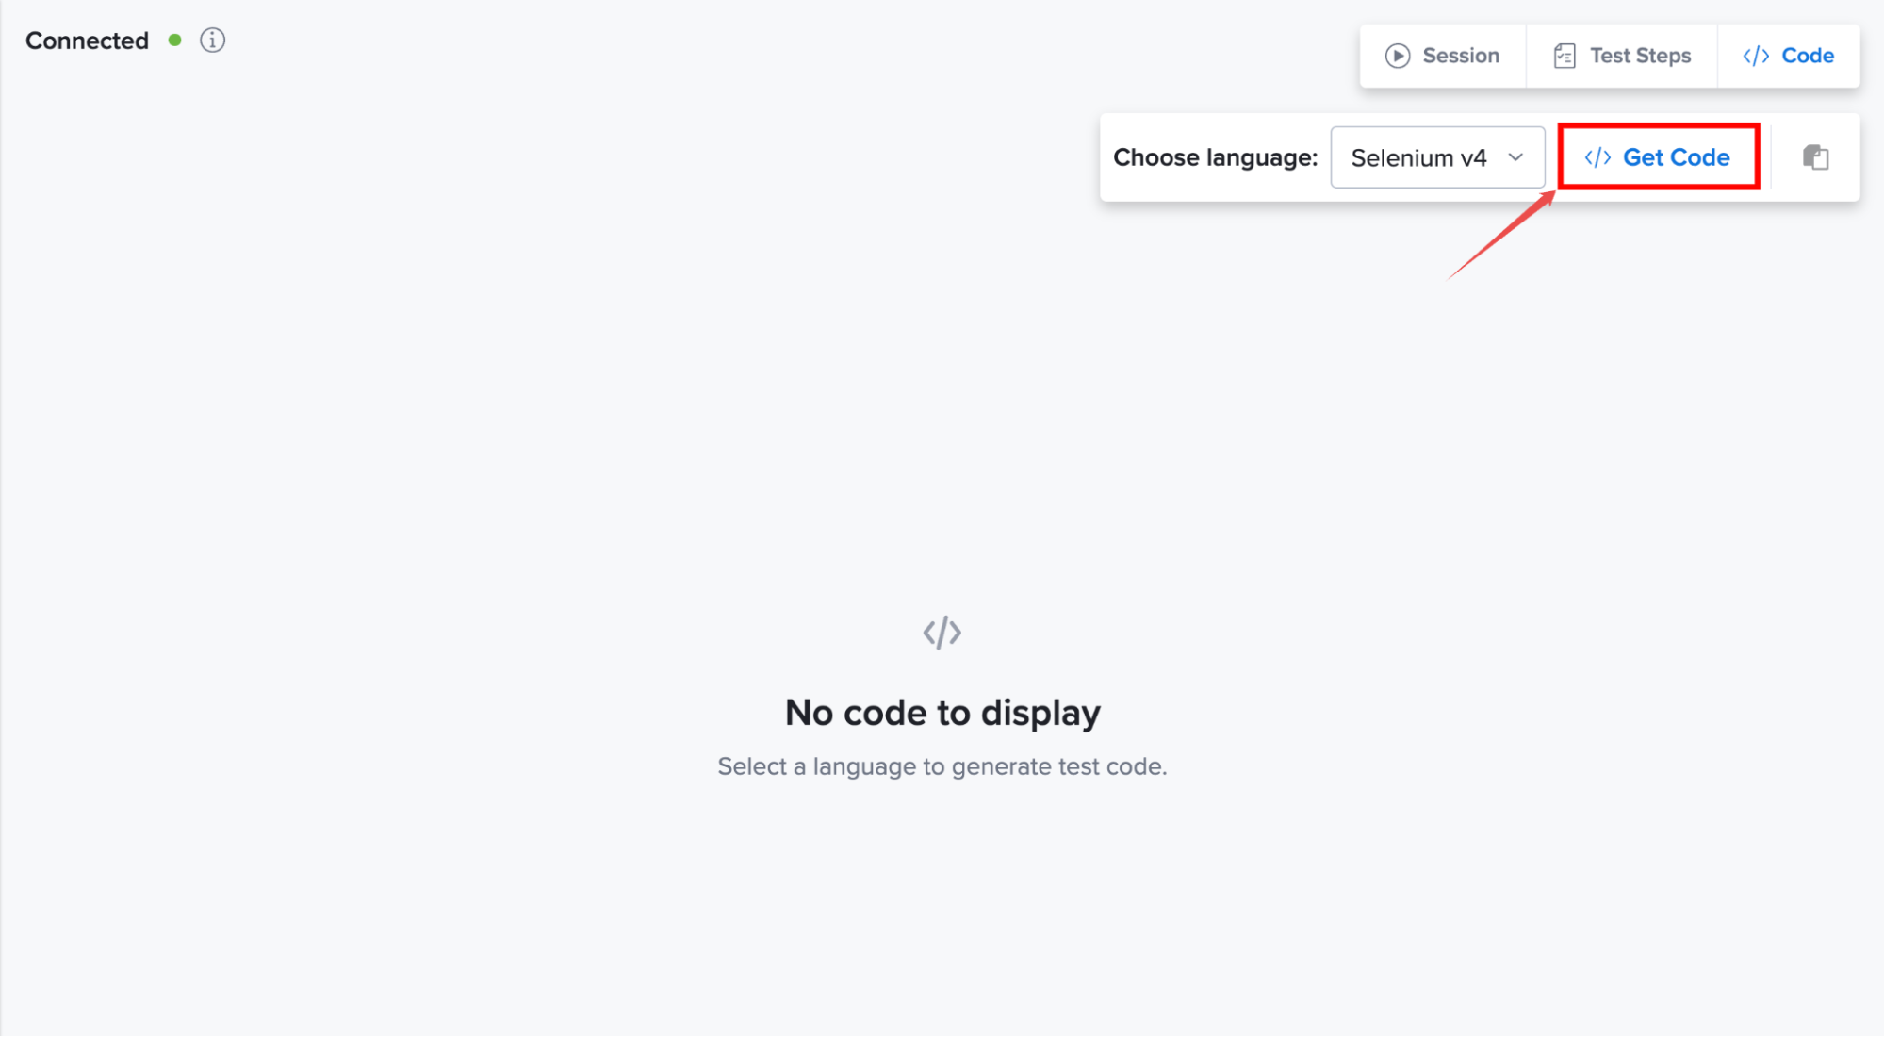The image size is (1884, 1037).
Task: Click the empty-state code brackets icon
Action: click(x=942, y=633)
